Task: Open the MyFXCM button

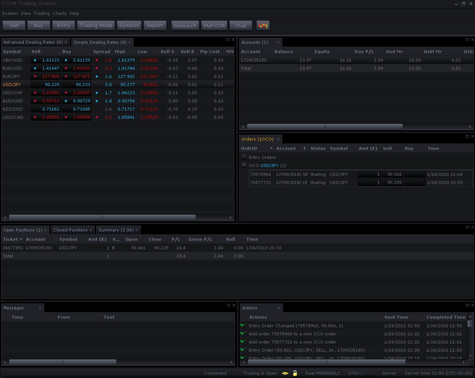Action: click(214, 26)
